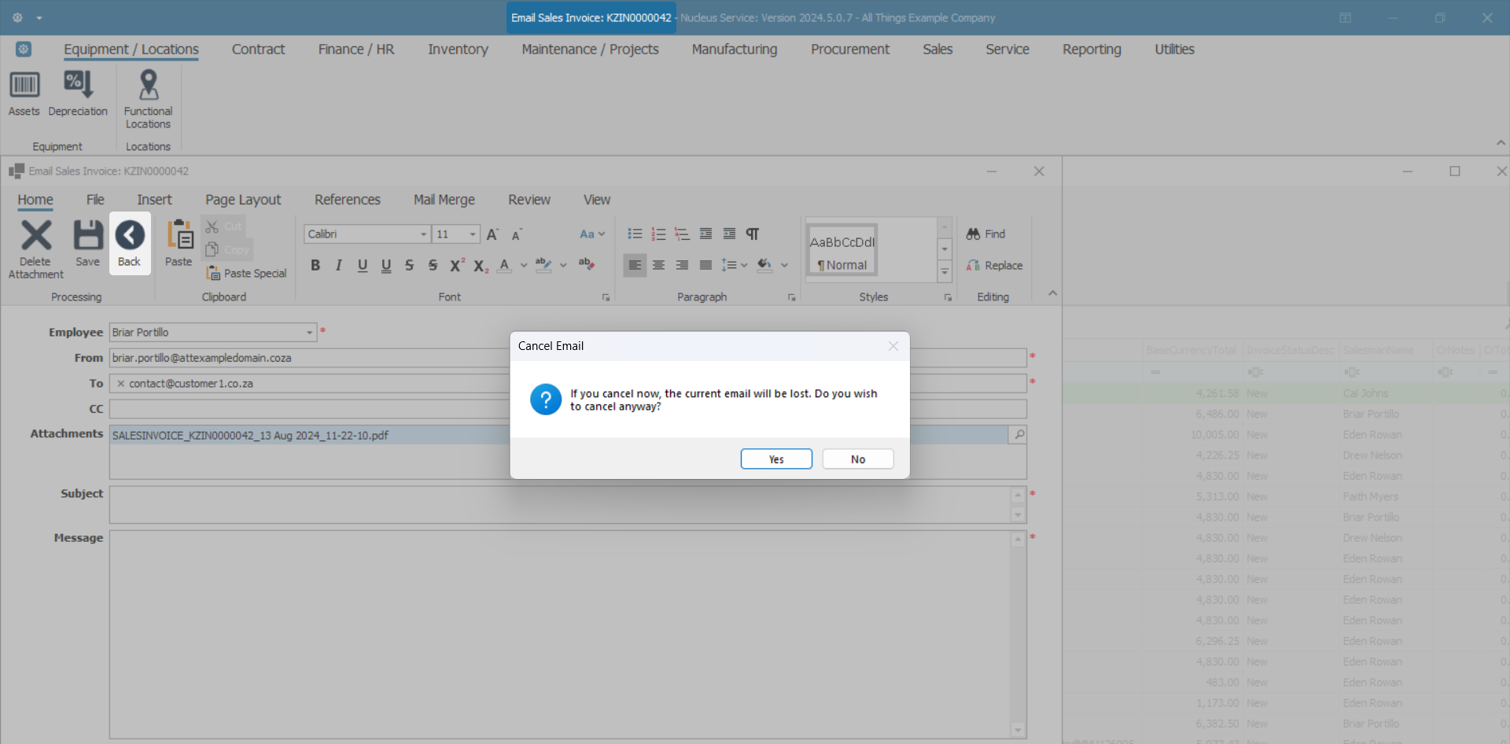Choose No in the Cancel Email dialog
This screenshot has width=1510, height=744.
coord(858,459)
